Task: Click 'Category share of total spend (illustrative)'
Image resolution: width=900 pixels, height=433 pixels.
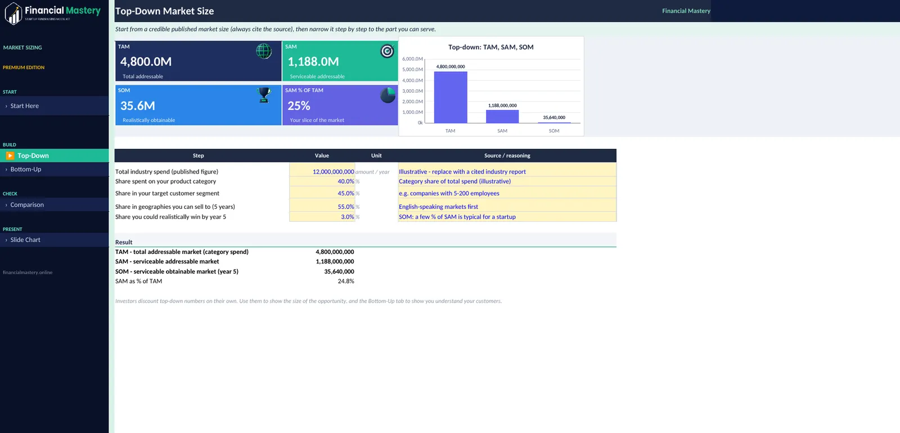Action: [x=507, y=181]
